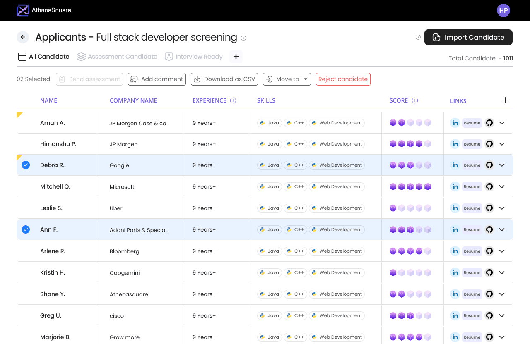
Task: Open Marjorie B.'s LinkedIn icon
Action: tap(455, 337)
